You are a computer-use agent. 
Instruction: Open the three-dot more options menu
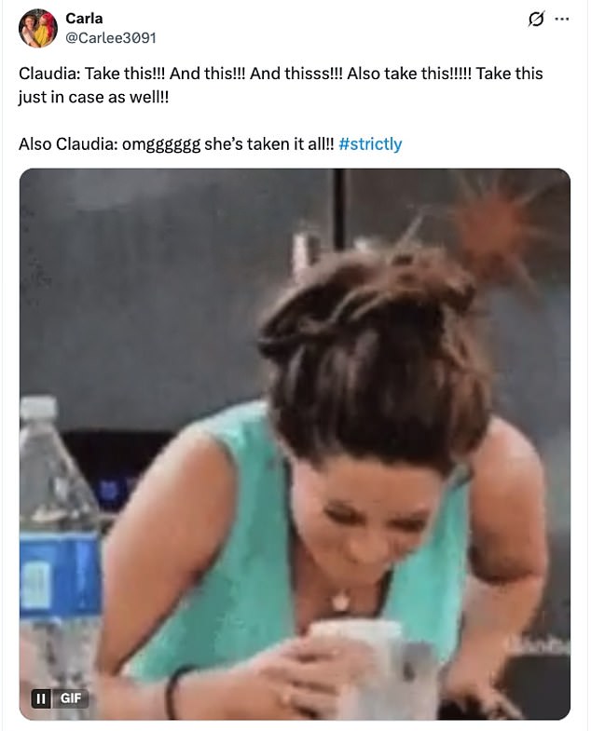coord(561,20)
